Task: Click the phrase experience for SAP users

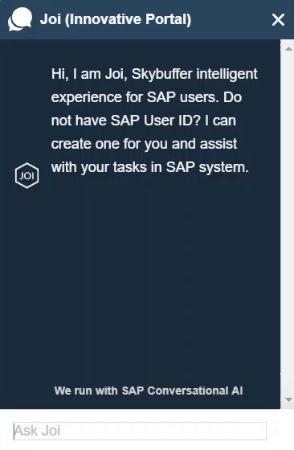Action: click(135, 97)
